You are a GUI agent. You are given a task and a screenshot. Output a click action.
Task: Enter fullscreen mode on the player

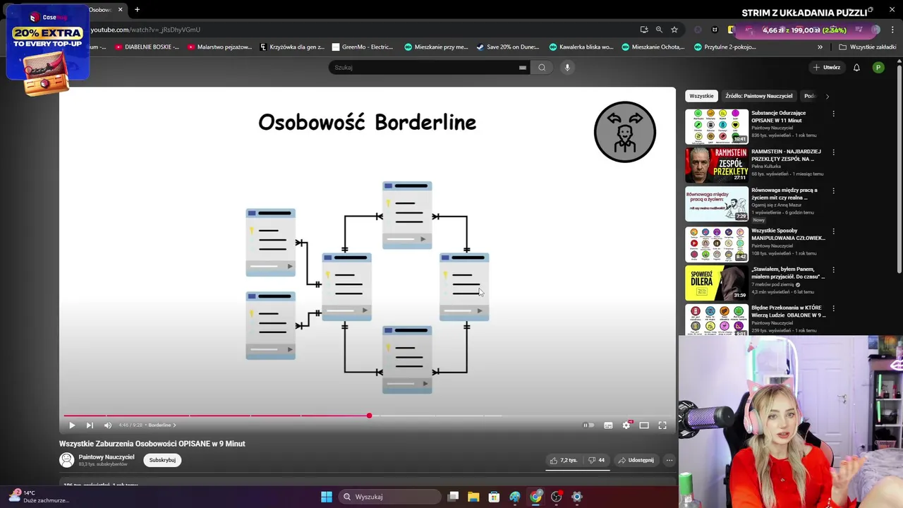point(662,425)
